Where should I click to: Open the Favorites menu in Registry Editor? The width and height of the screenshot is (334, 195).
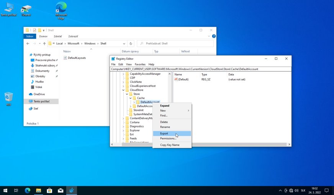140,64
